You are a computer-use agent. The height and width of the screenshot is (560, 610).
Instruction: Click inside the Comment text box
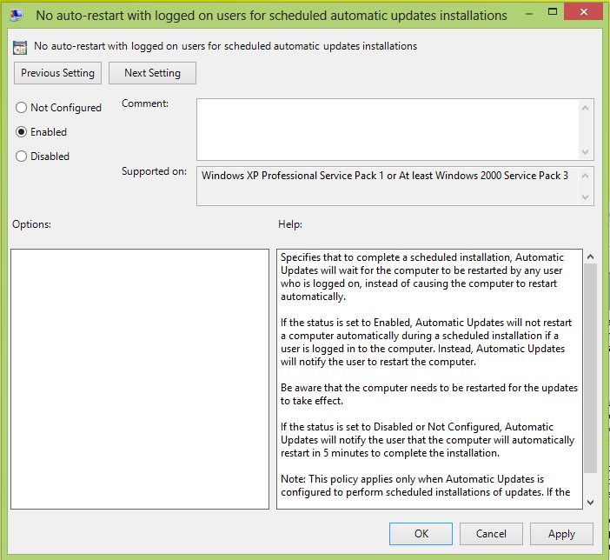pos(387,129)
